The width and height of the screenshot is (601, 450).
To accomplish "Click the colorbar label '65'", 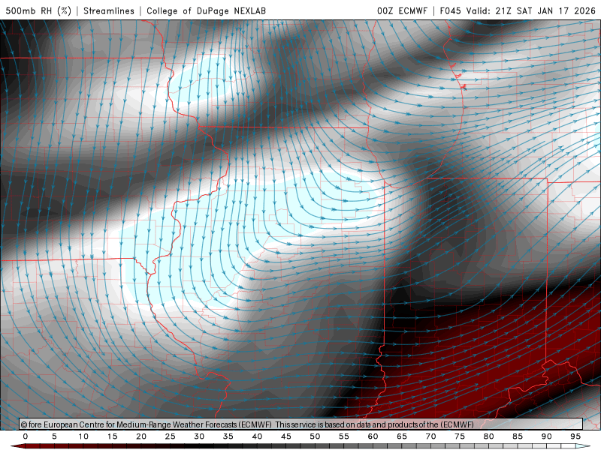I will pos(402,436).
